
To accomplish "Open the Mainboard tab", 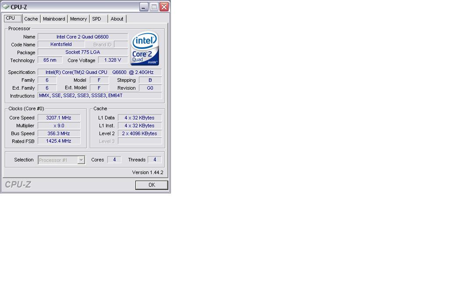I will tap(54, 19).
